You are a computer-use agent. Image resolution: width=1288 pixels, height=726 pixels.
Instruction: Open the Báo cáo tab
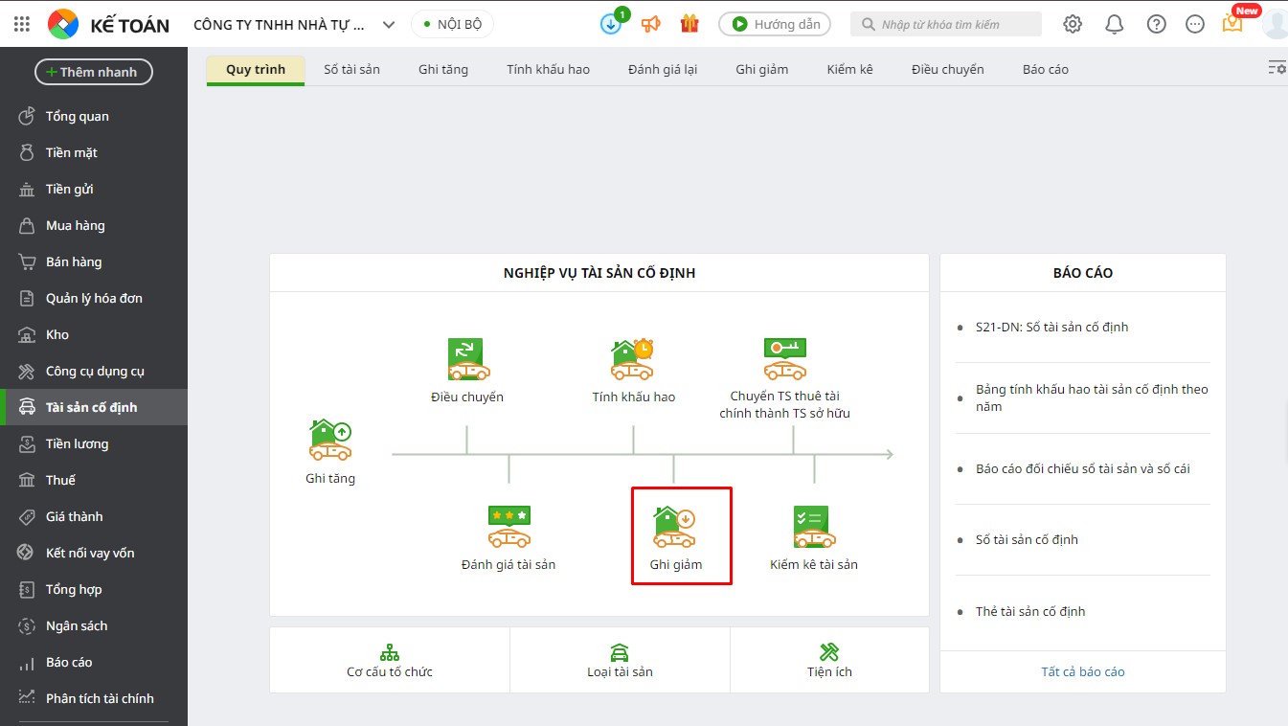click(1046, 70)
